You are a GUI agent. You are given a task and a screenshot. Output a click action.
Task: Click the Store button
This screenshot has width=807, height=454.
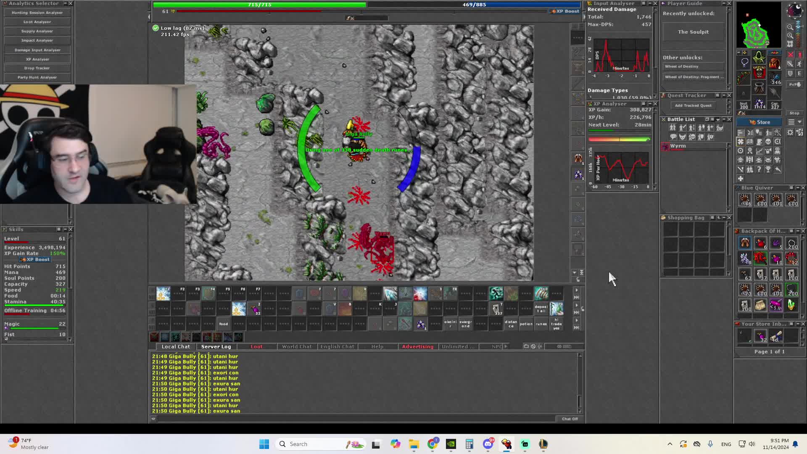coord(759,122)
